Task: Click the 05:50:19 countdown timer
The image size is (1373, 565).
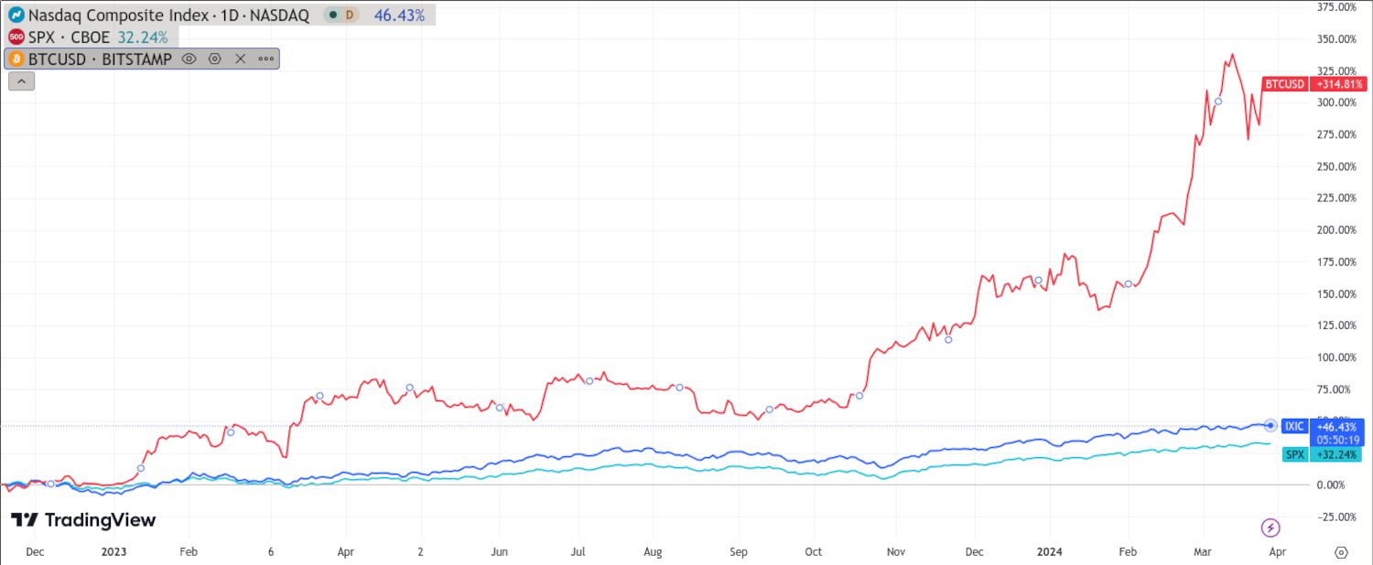Action: (x=1337, y=439)
